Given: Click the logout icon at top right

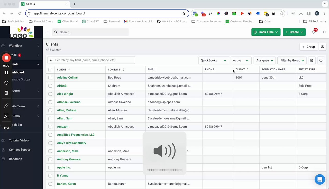Looking at the screenshot, I should click(325, 32).
